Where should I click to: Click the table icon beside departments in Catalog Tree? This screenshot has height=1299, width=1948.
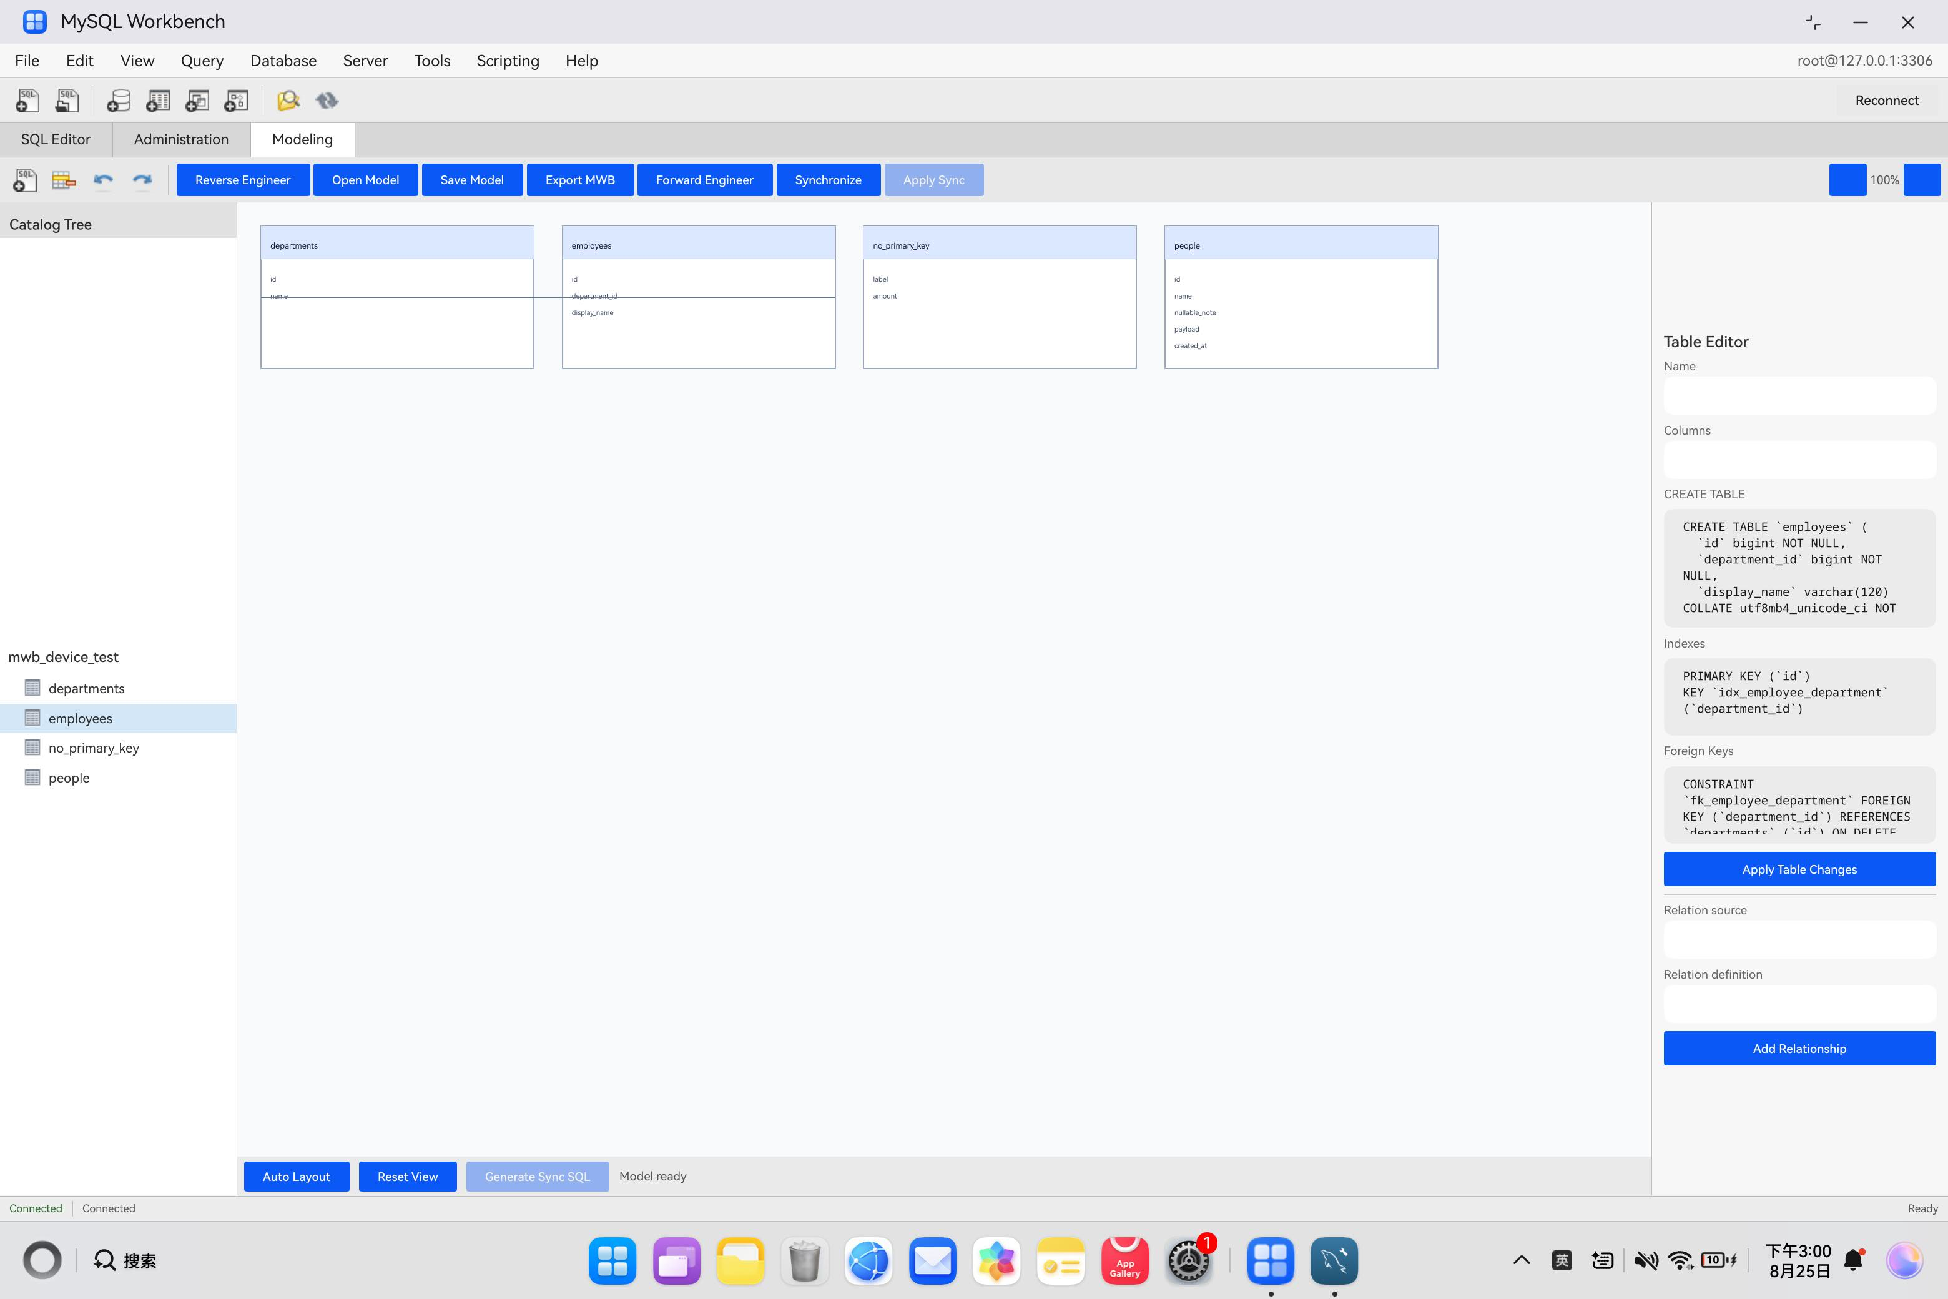point(32,688)
